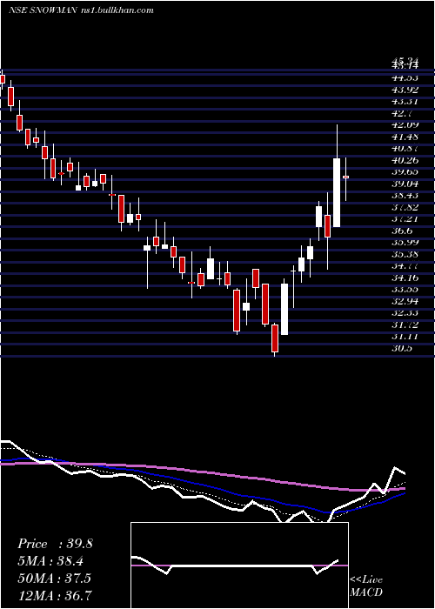The width and height of the screenshot is (435, 609).
Task: Click the 37.21 price axis label
Action: (x=405, y=218)
